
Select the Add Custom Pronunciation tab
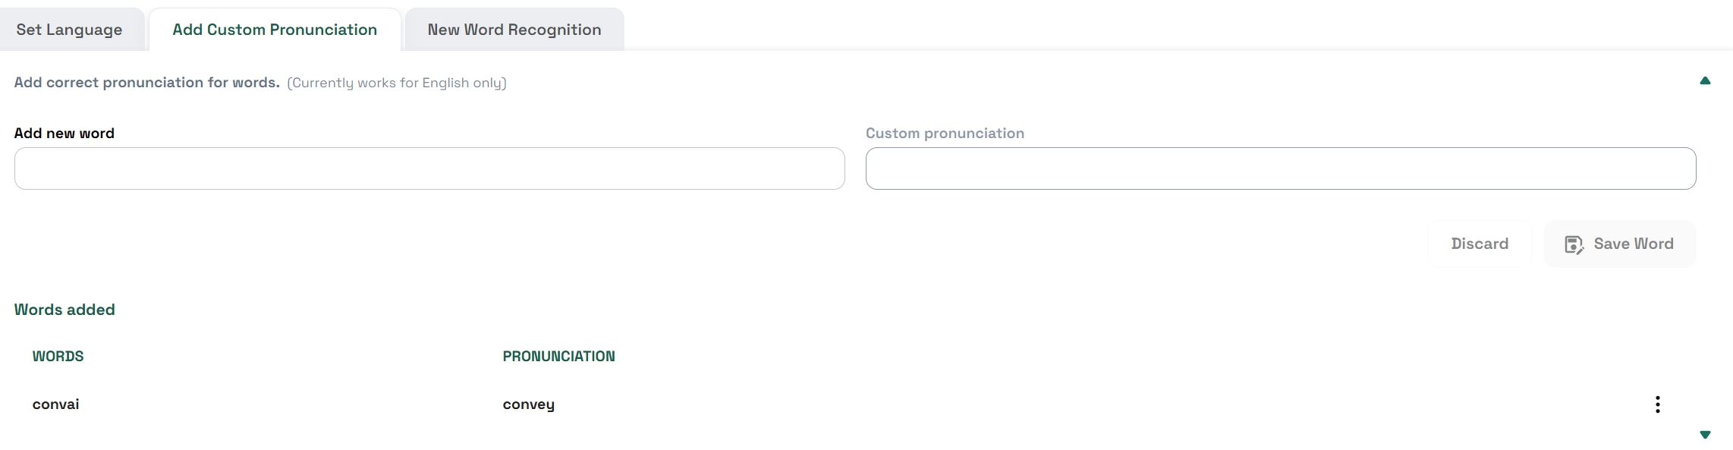(275, 30)
